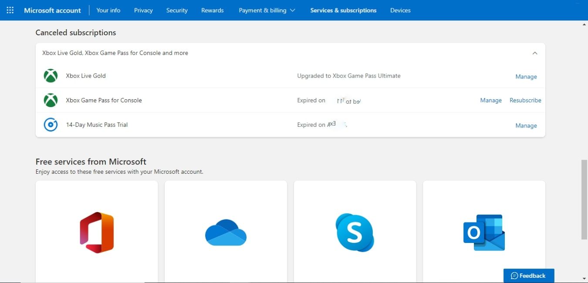The height and width of the screenshot is (283, 588).
Task: Click the scrollbar down arrow
Action: (584, 279)
